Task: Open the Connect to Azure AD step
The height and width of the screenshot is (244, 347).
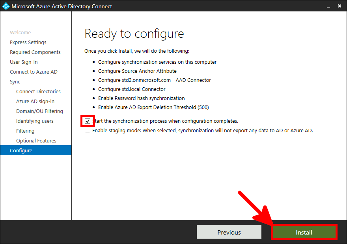Action: click(x=34, y=72)
